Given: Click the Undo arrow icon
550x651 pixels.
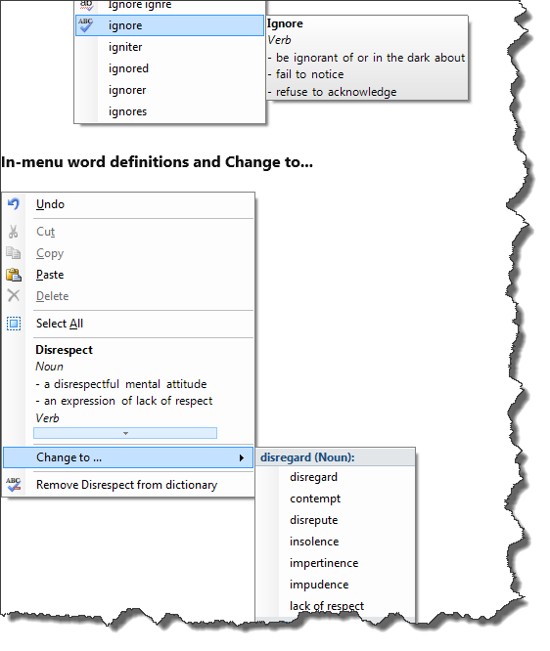Looking at the screenshot, I should point(14,204).
